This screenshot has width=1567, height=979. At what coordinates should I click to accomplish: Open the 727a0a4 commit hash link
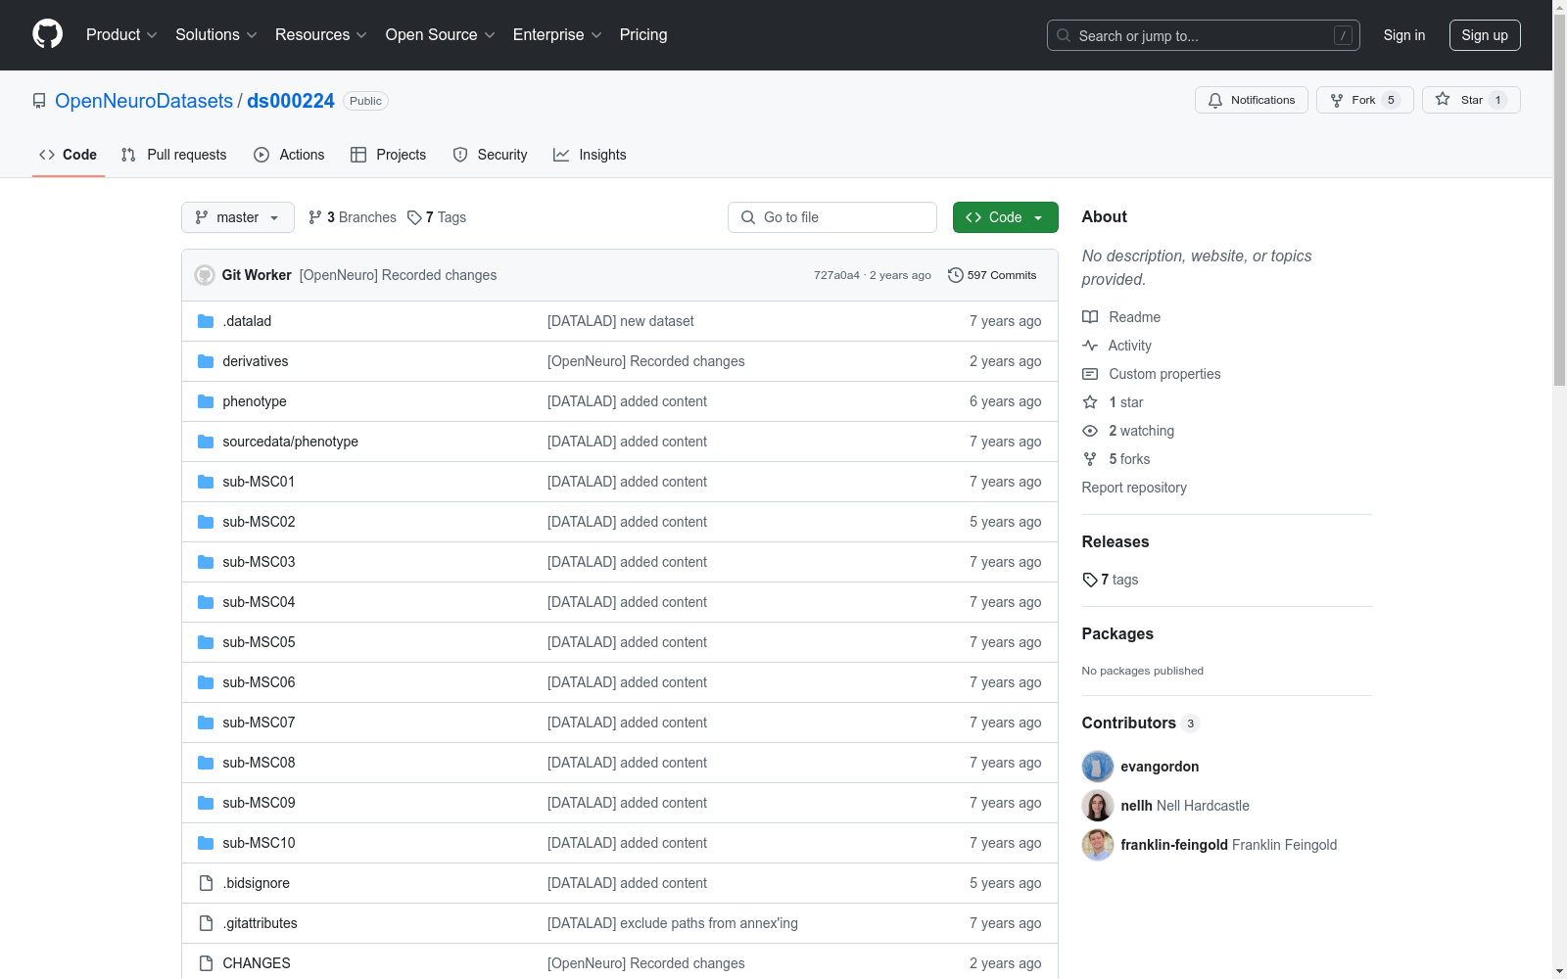(836, 275)
